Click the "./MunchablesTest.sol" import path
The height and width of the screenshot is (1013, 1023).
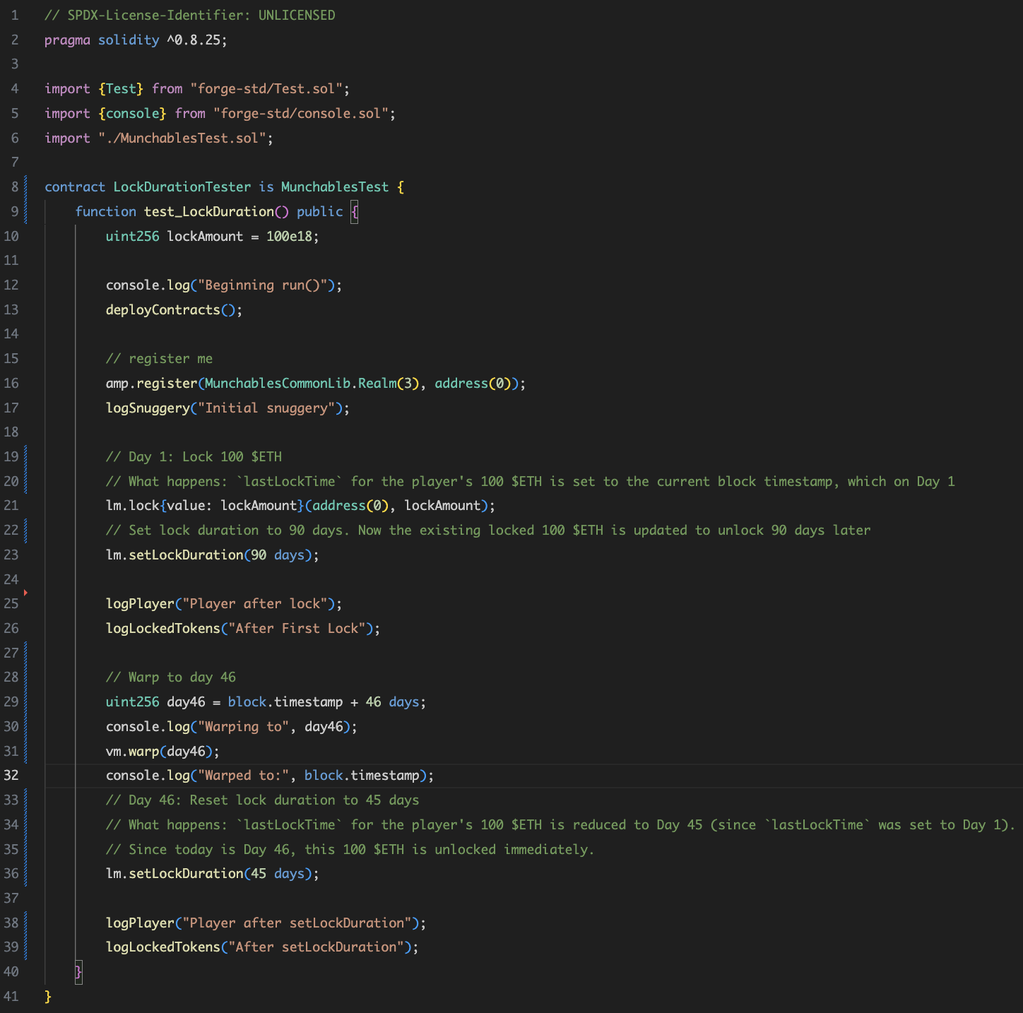point(182,138)
